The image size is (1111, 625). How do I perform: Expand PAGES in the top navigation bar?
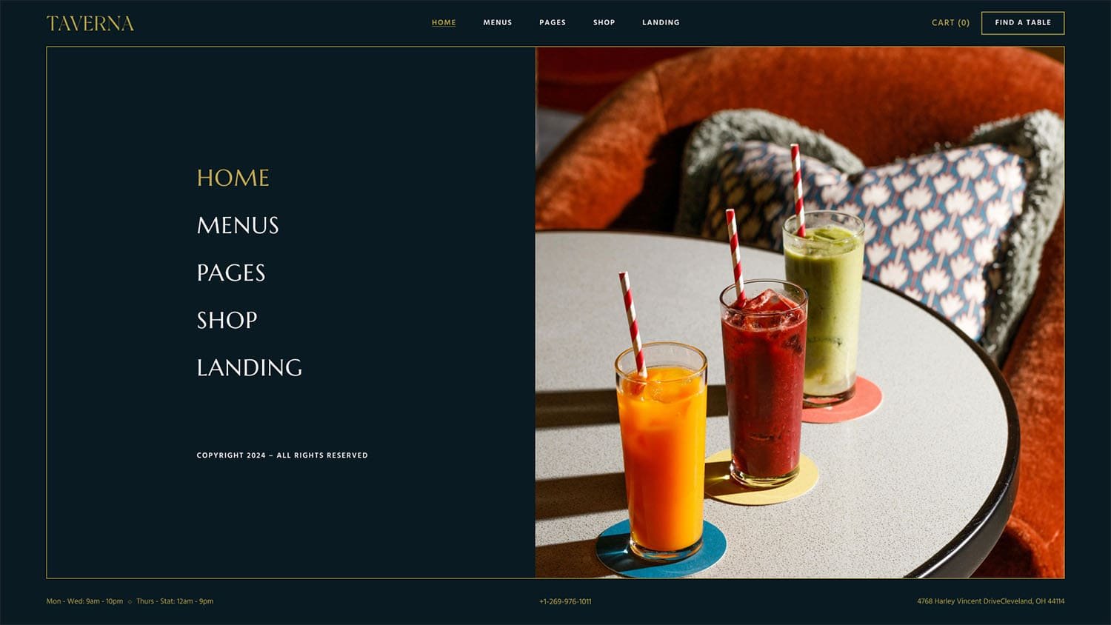click(x=553, y=22)
